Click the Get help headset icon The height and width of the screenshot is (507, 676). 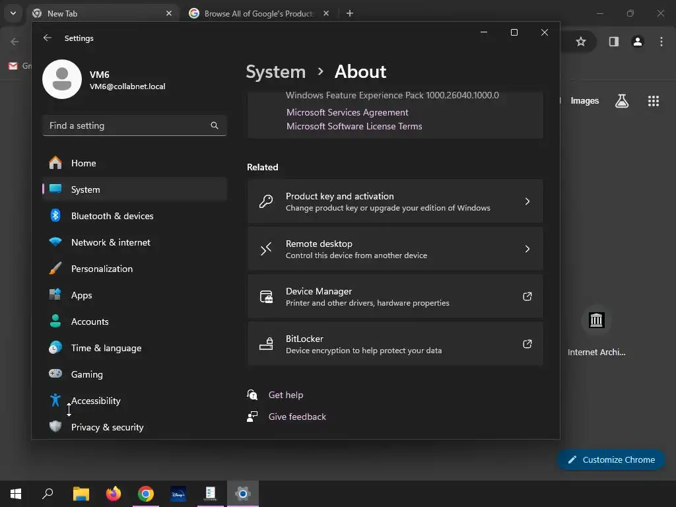252,395
